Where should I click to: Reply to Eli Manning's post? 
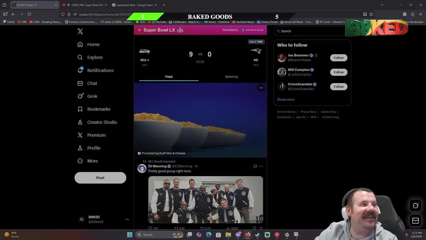point(153,228)
